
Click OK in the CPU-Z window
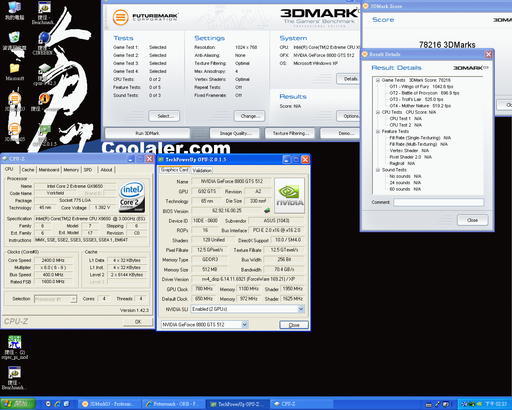138,322
